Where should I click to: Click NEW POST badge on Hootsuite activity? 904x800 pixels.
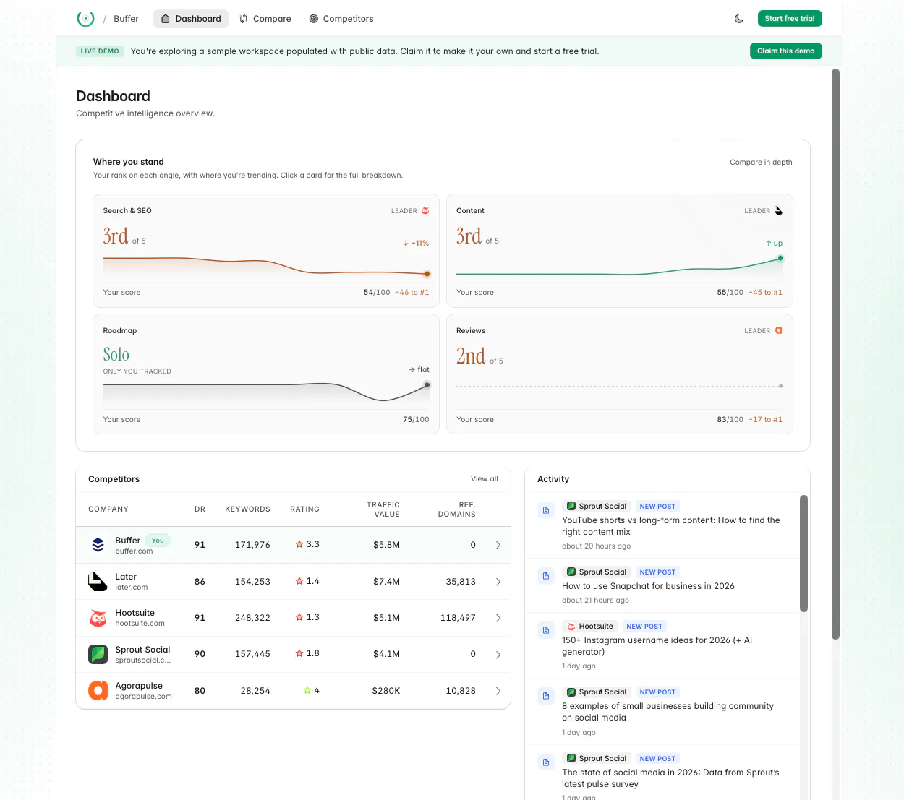click(x=644, y=627)
